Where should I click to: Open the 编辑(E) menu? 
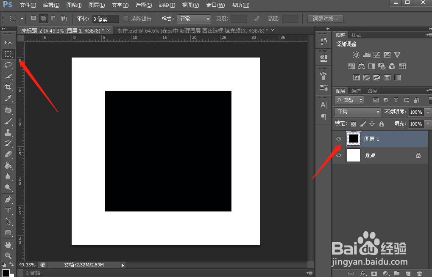click(x=51, y=5)
